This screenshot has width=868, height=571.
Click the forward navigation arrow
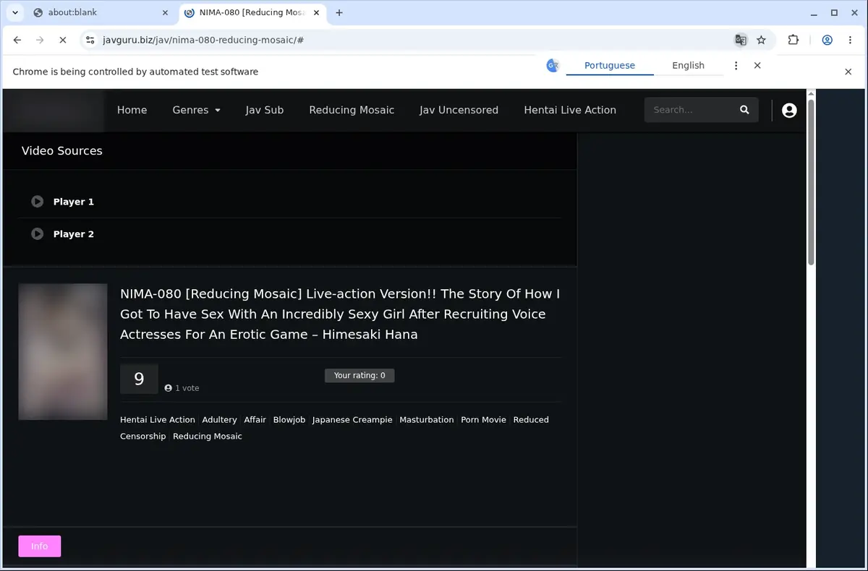coord(40,40)
